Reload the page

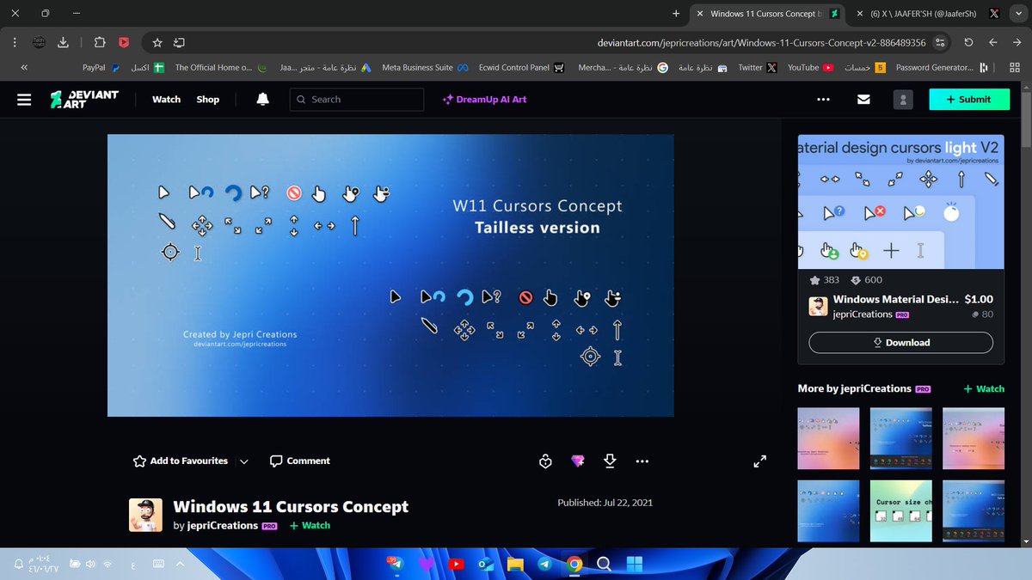pyautogui.click(x=969, y=42)
